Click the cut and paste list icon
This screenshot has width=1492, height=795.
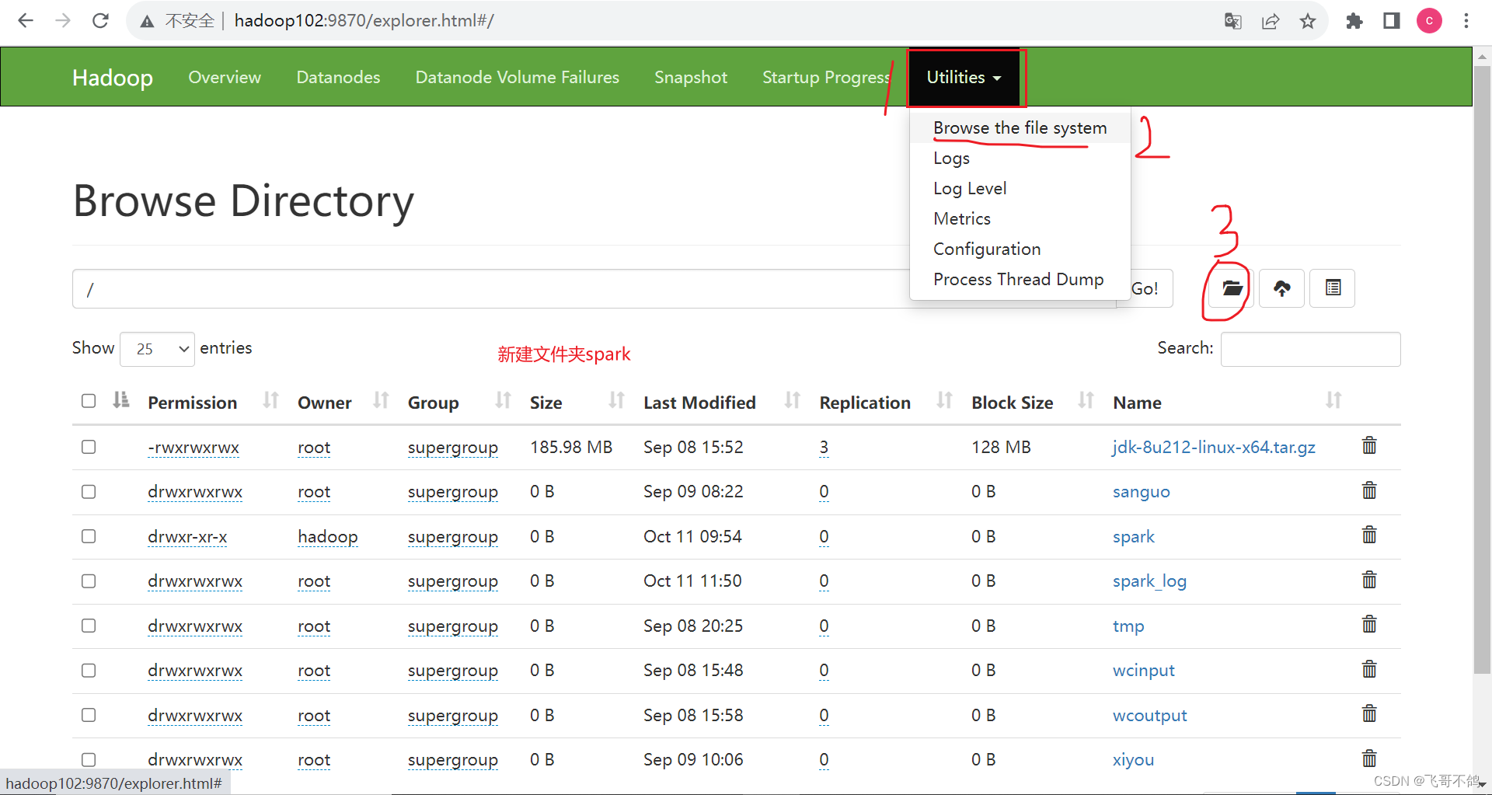pyautogui.click(x=1332, y=288)
